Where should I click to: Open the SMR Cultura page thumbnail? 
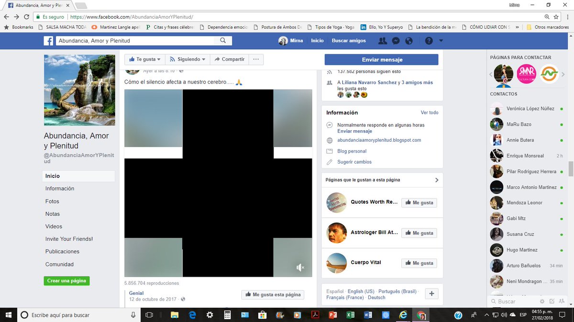(x=526, y=74)
